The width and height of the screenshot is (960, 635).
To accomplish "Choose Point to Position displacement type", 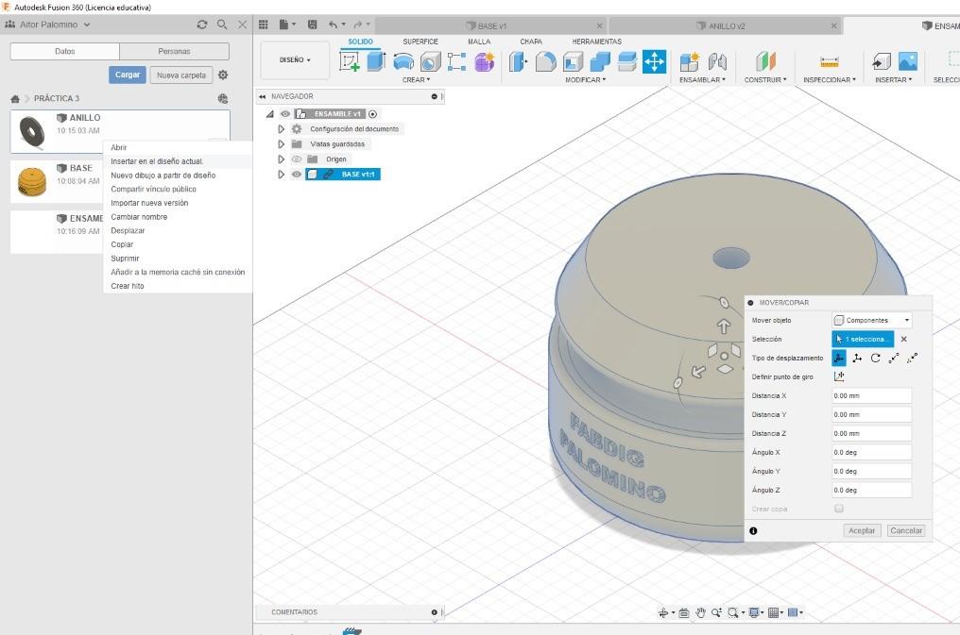I will (912, 359).
